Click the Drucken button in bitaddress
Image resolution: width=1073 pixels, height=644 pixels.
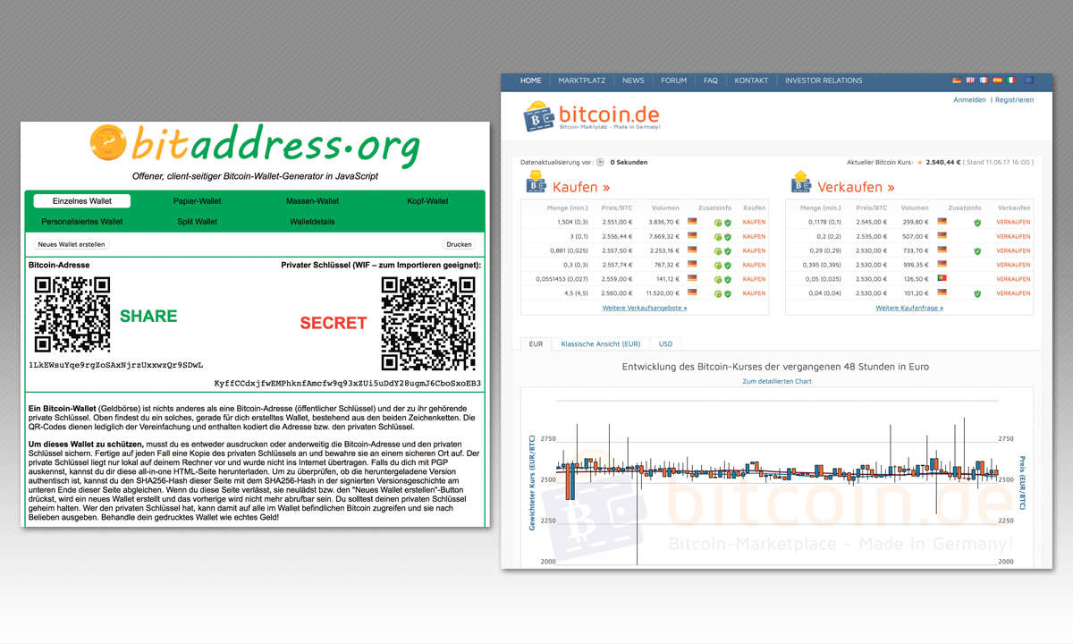(x=459, y=244)
